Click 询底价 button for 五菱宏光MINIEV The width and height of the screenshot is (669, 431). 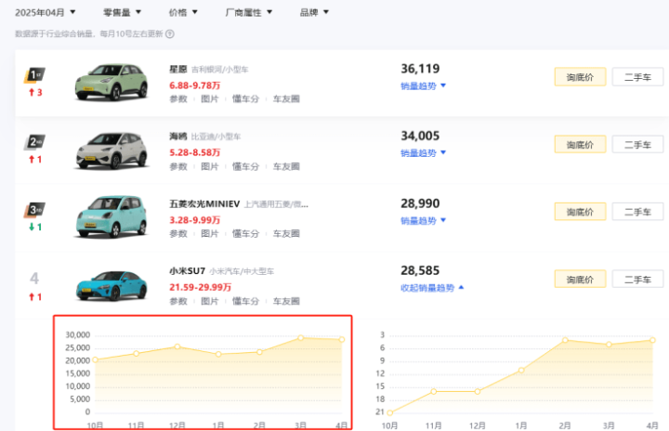(580, 212)
